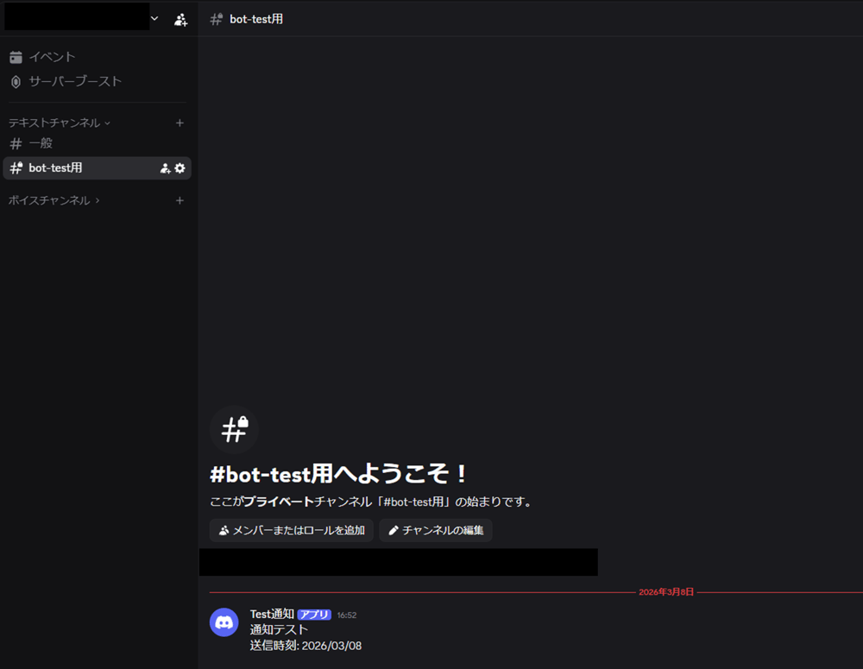Click the チャンネルの編集 button
The image size is (863, 669).
pyautogui.click(x=435, y=530)
